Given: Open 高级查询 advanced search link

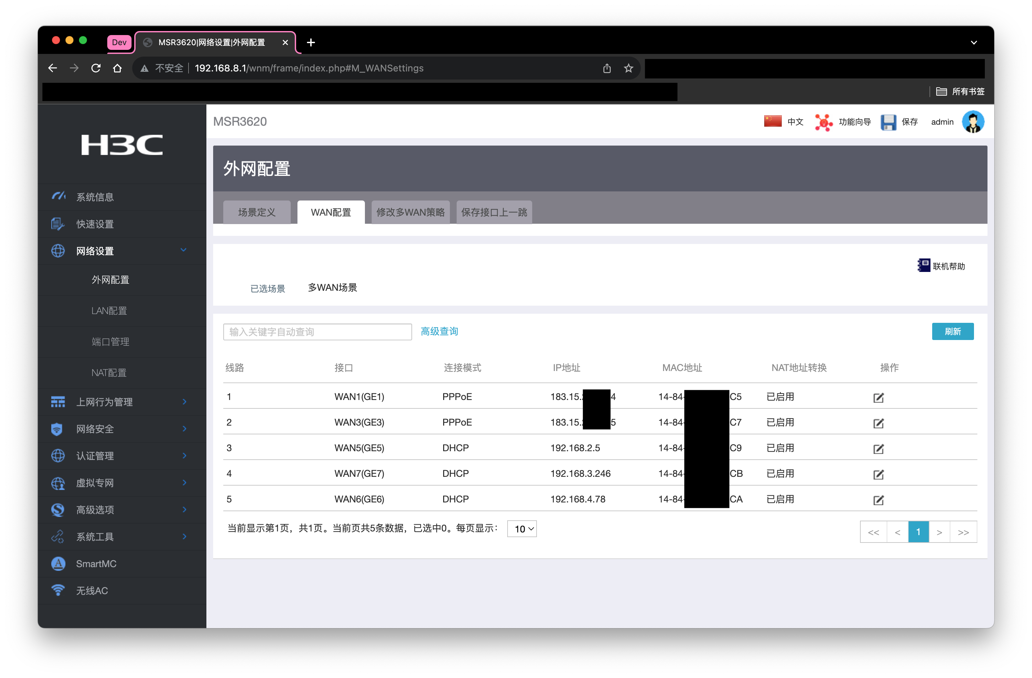Looking at the screenshot, I should (x=439, y=332).
